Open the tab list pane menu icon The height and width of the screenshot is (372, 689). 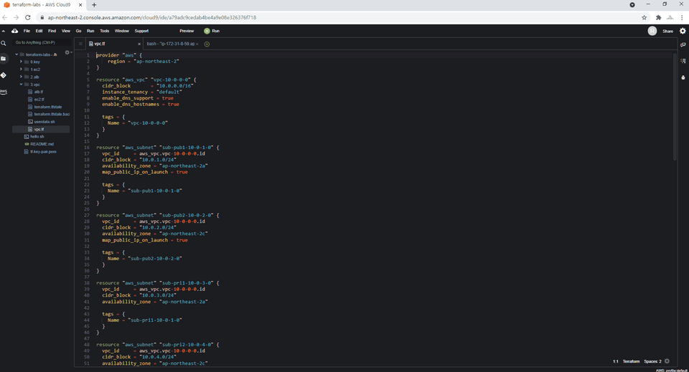pos(80,44)
